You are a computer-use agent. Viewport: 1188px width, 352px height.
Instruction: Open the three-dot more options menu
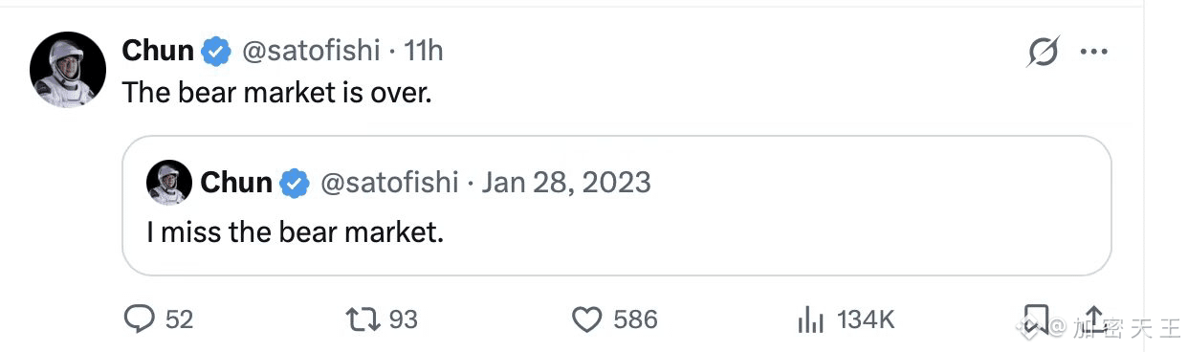[x=1093, y=52]
